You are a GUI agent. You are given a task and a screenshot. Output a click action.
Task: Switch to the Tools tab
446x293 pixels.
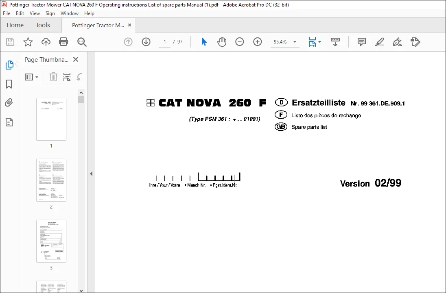pyautogui.click(x=43, y=25)
